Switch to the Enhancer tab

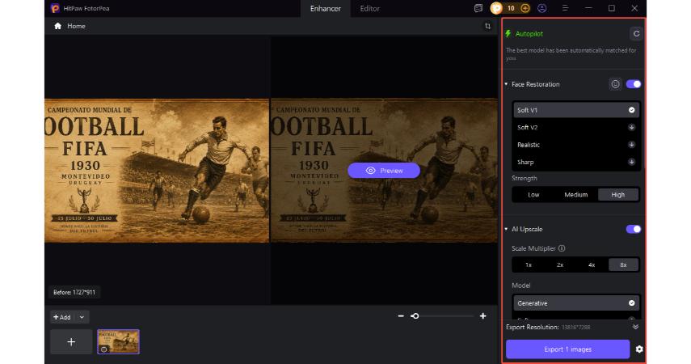point(325,9)
